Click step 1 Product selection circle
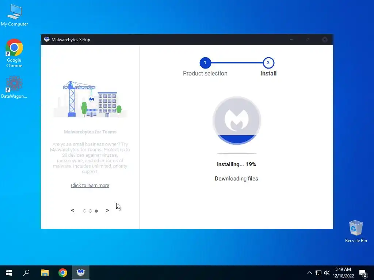The height and width of the screenshot is (280, 374). 205,63
